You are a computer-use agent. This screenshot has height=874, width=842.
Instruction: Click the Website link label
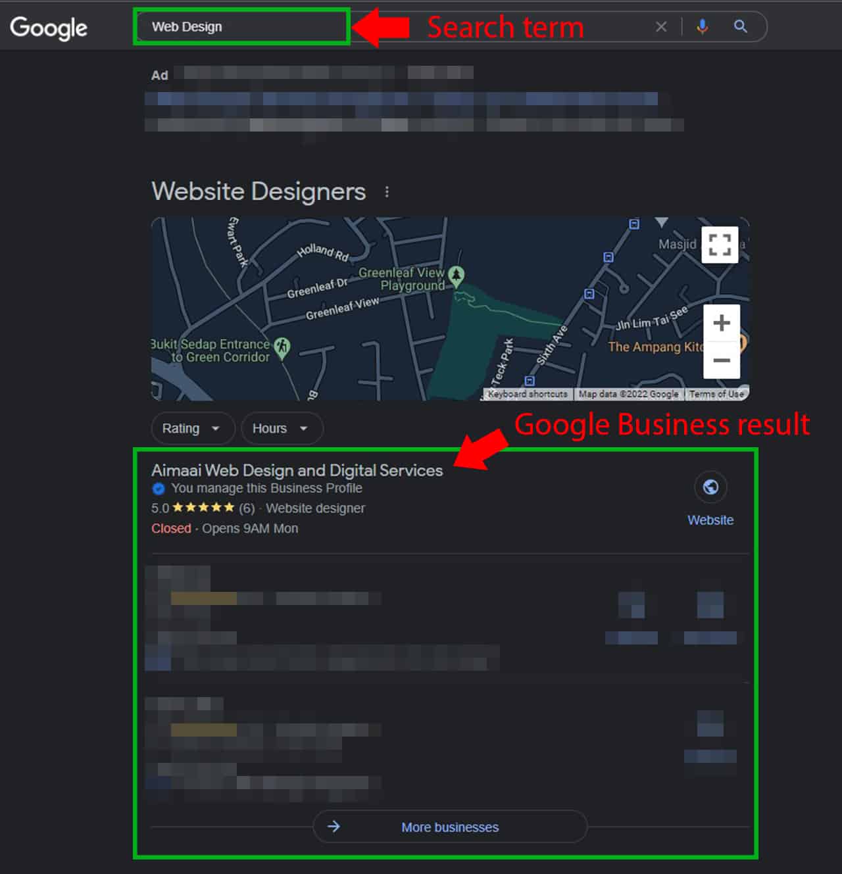710,520
